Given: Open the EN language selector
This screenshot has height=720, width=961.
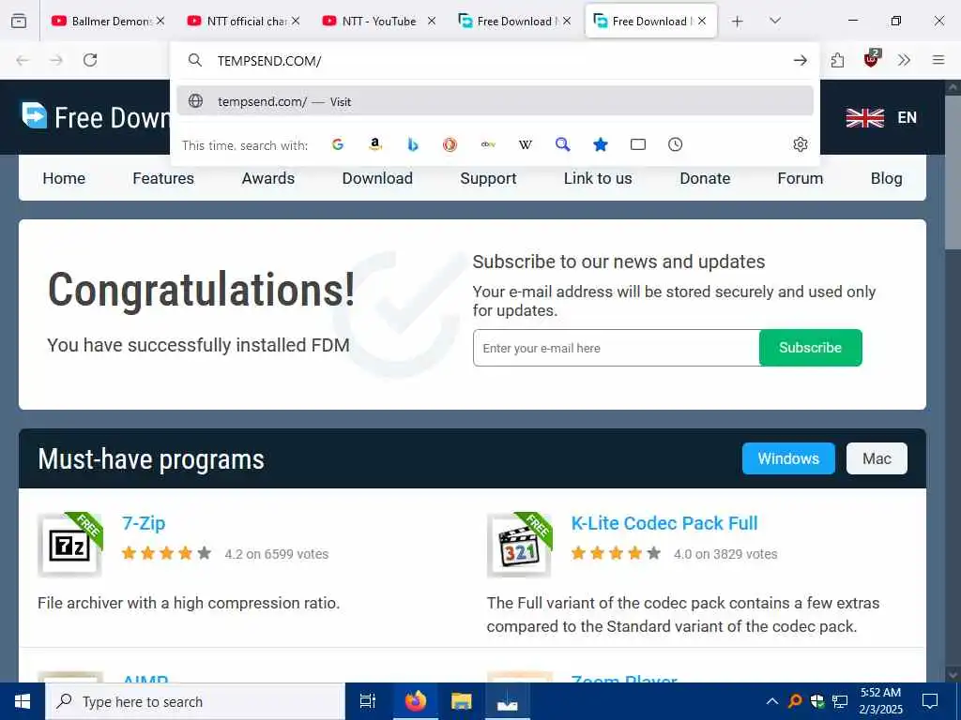Looking at the screenshot, I should 881,117.
